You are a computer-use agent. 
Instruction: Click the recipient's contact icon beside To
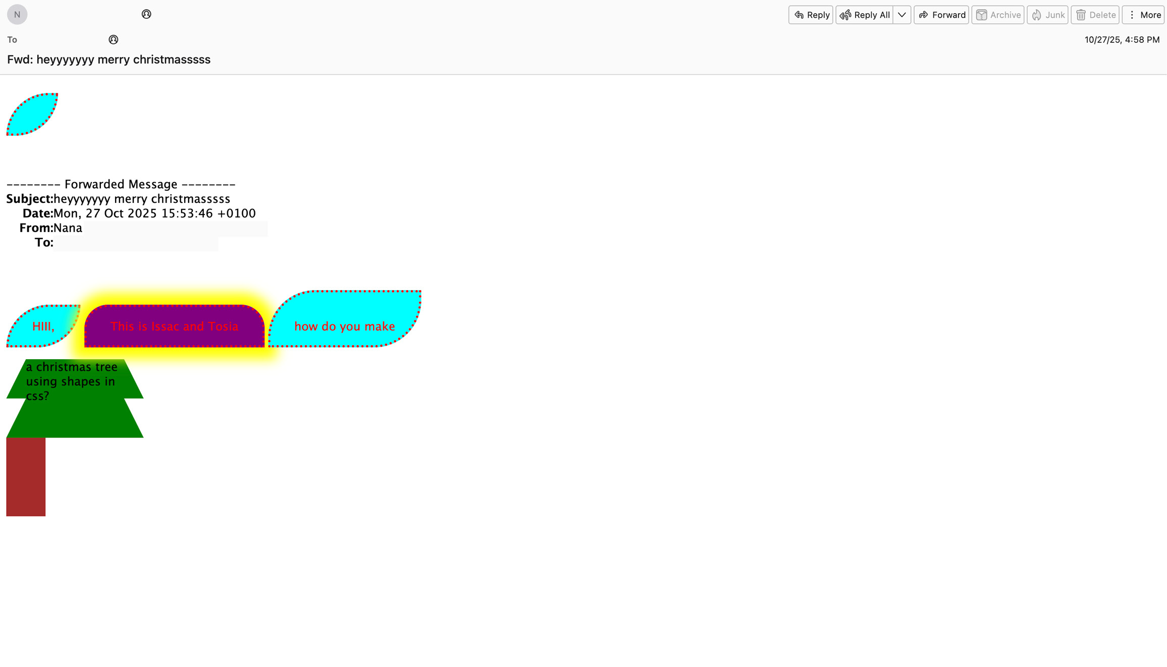[114, 39]
